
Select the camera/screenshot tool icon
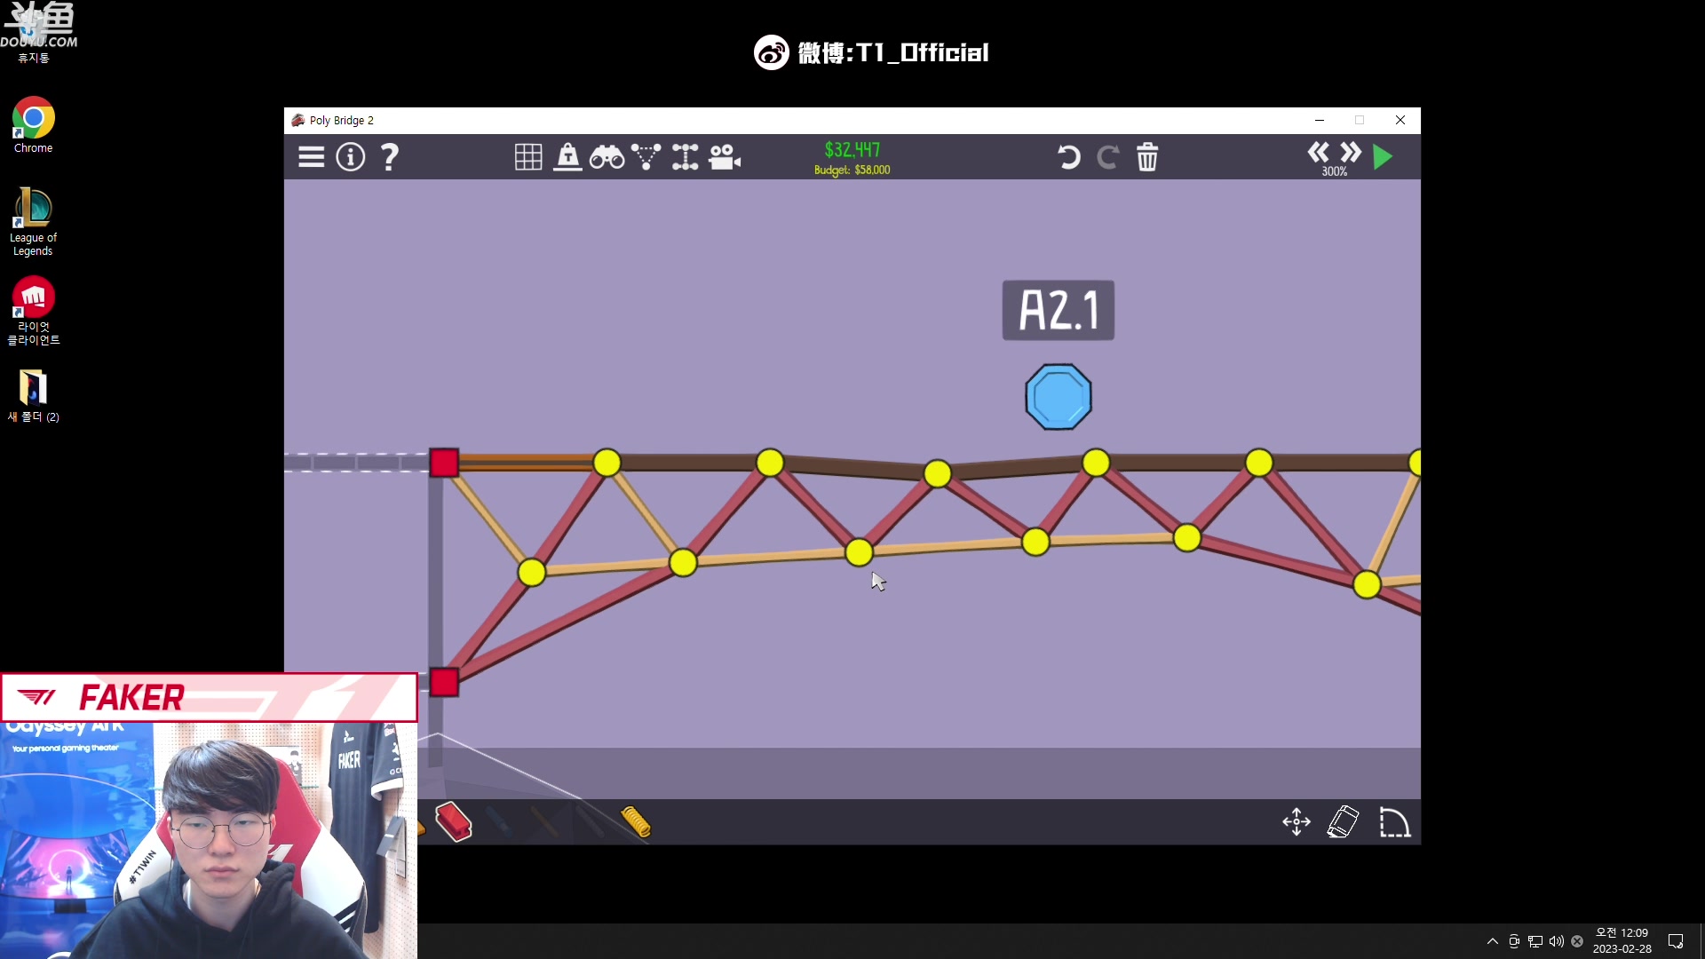[725, 155]
